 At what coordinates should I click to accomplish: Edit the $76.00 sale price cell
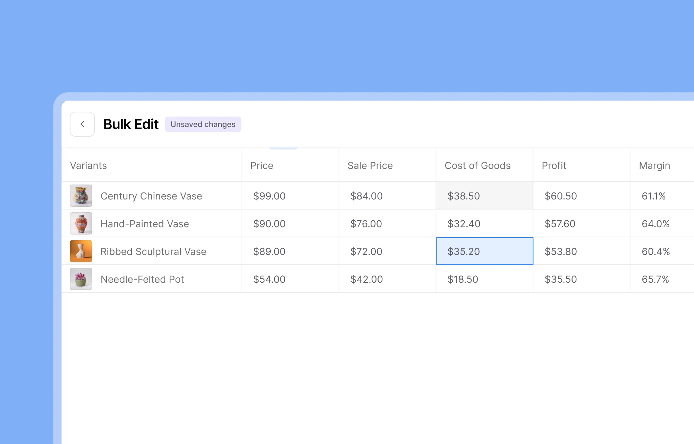388,223
